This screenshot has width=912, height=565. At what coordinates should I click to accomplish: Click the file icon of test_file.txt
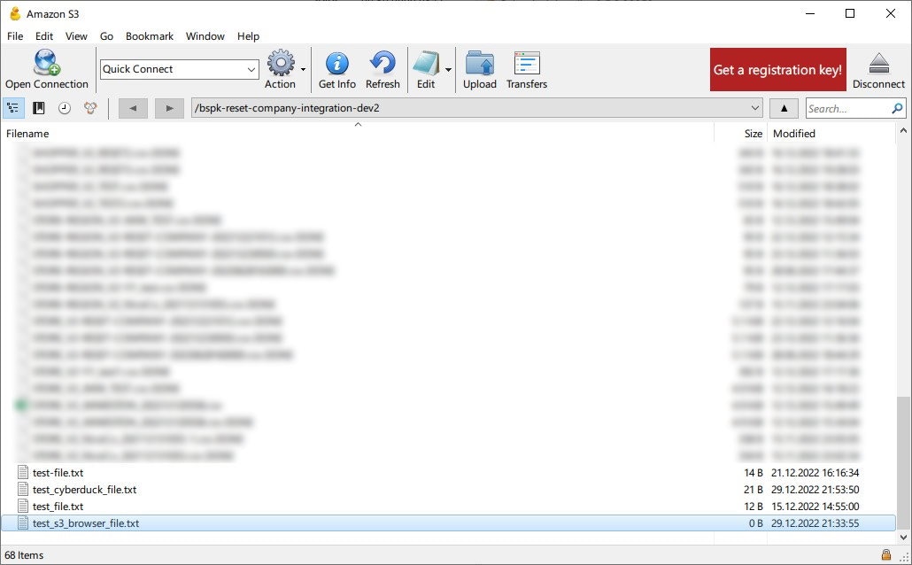click(23, 507)
